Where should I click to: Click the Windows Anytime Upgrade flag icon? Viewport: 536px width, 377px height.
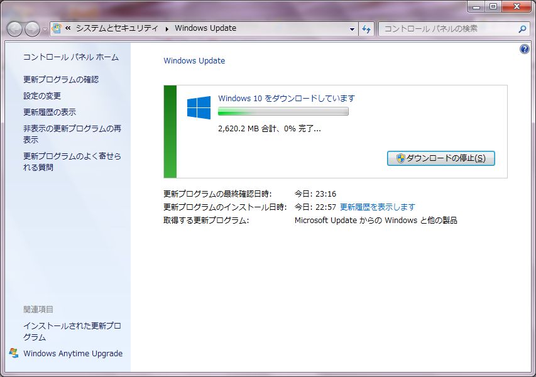14,353
